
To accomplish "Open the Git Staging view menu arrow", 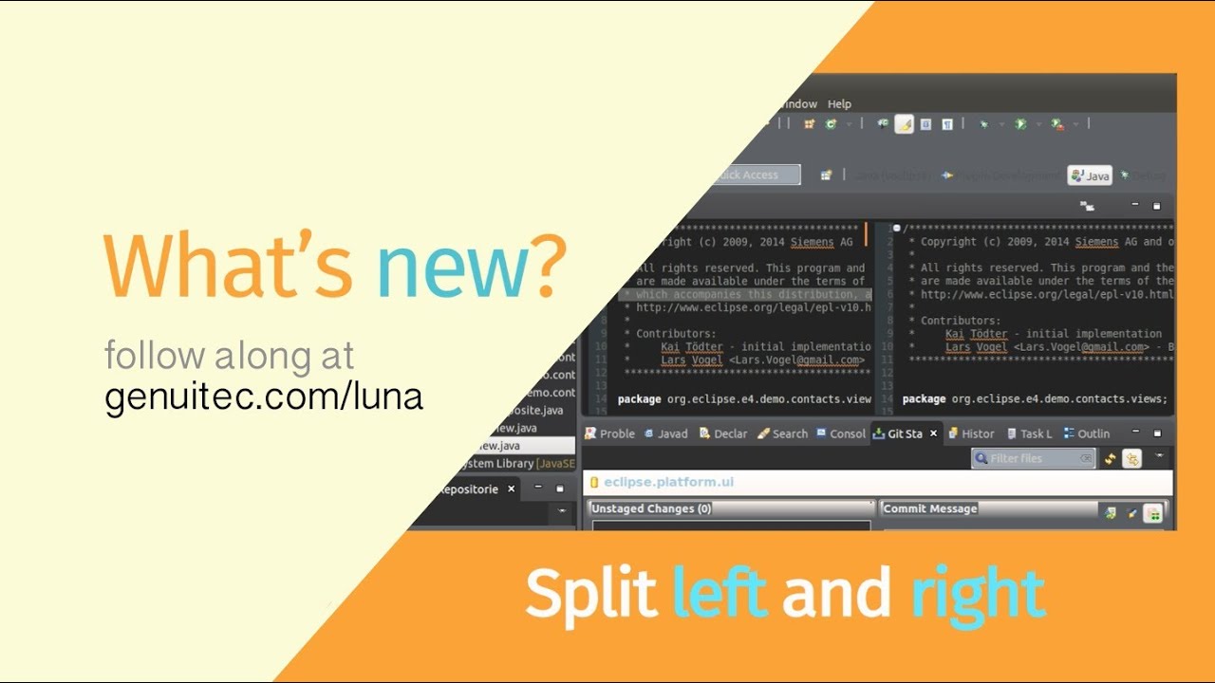I will click(1158, 456).
